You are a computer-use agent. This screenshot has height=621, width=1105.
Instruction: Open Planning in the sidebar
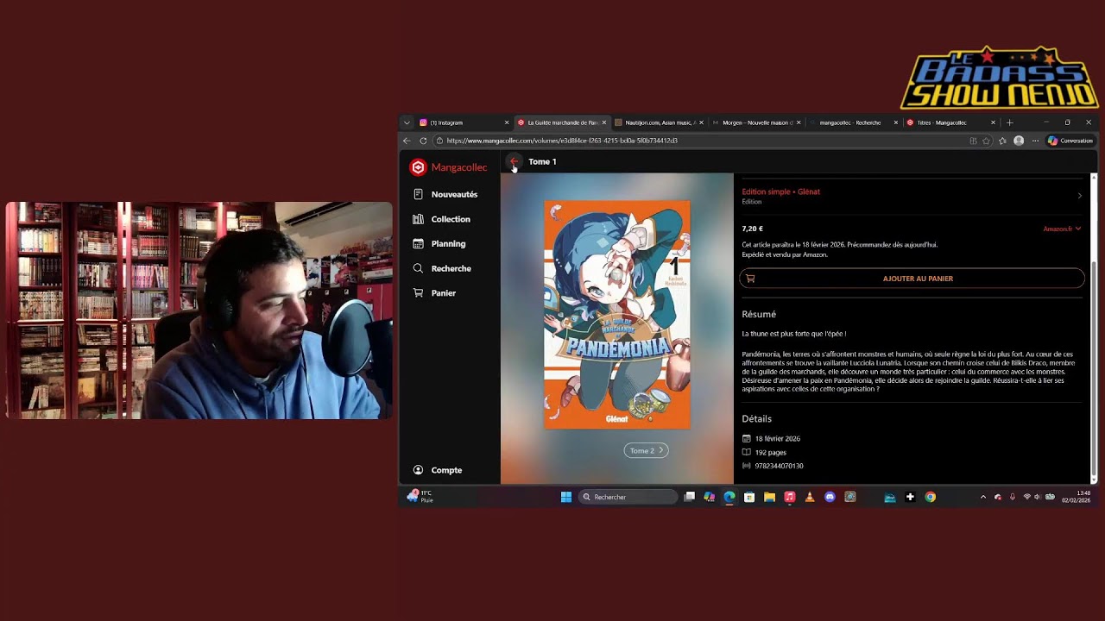[x=439, y=244]
